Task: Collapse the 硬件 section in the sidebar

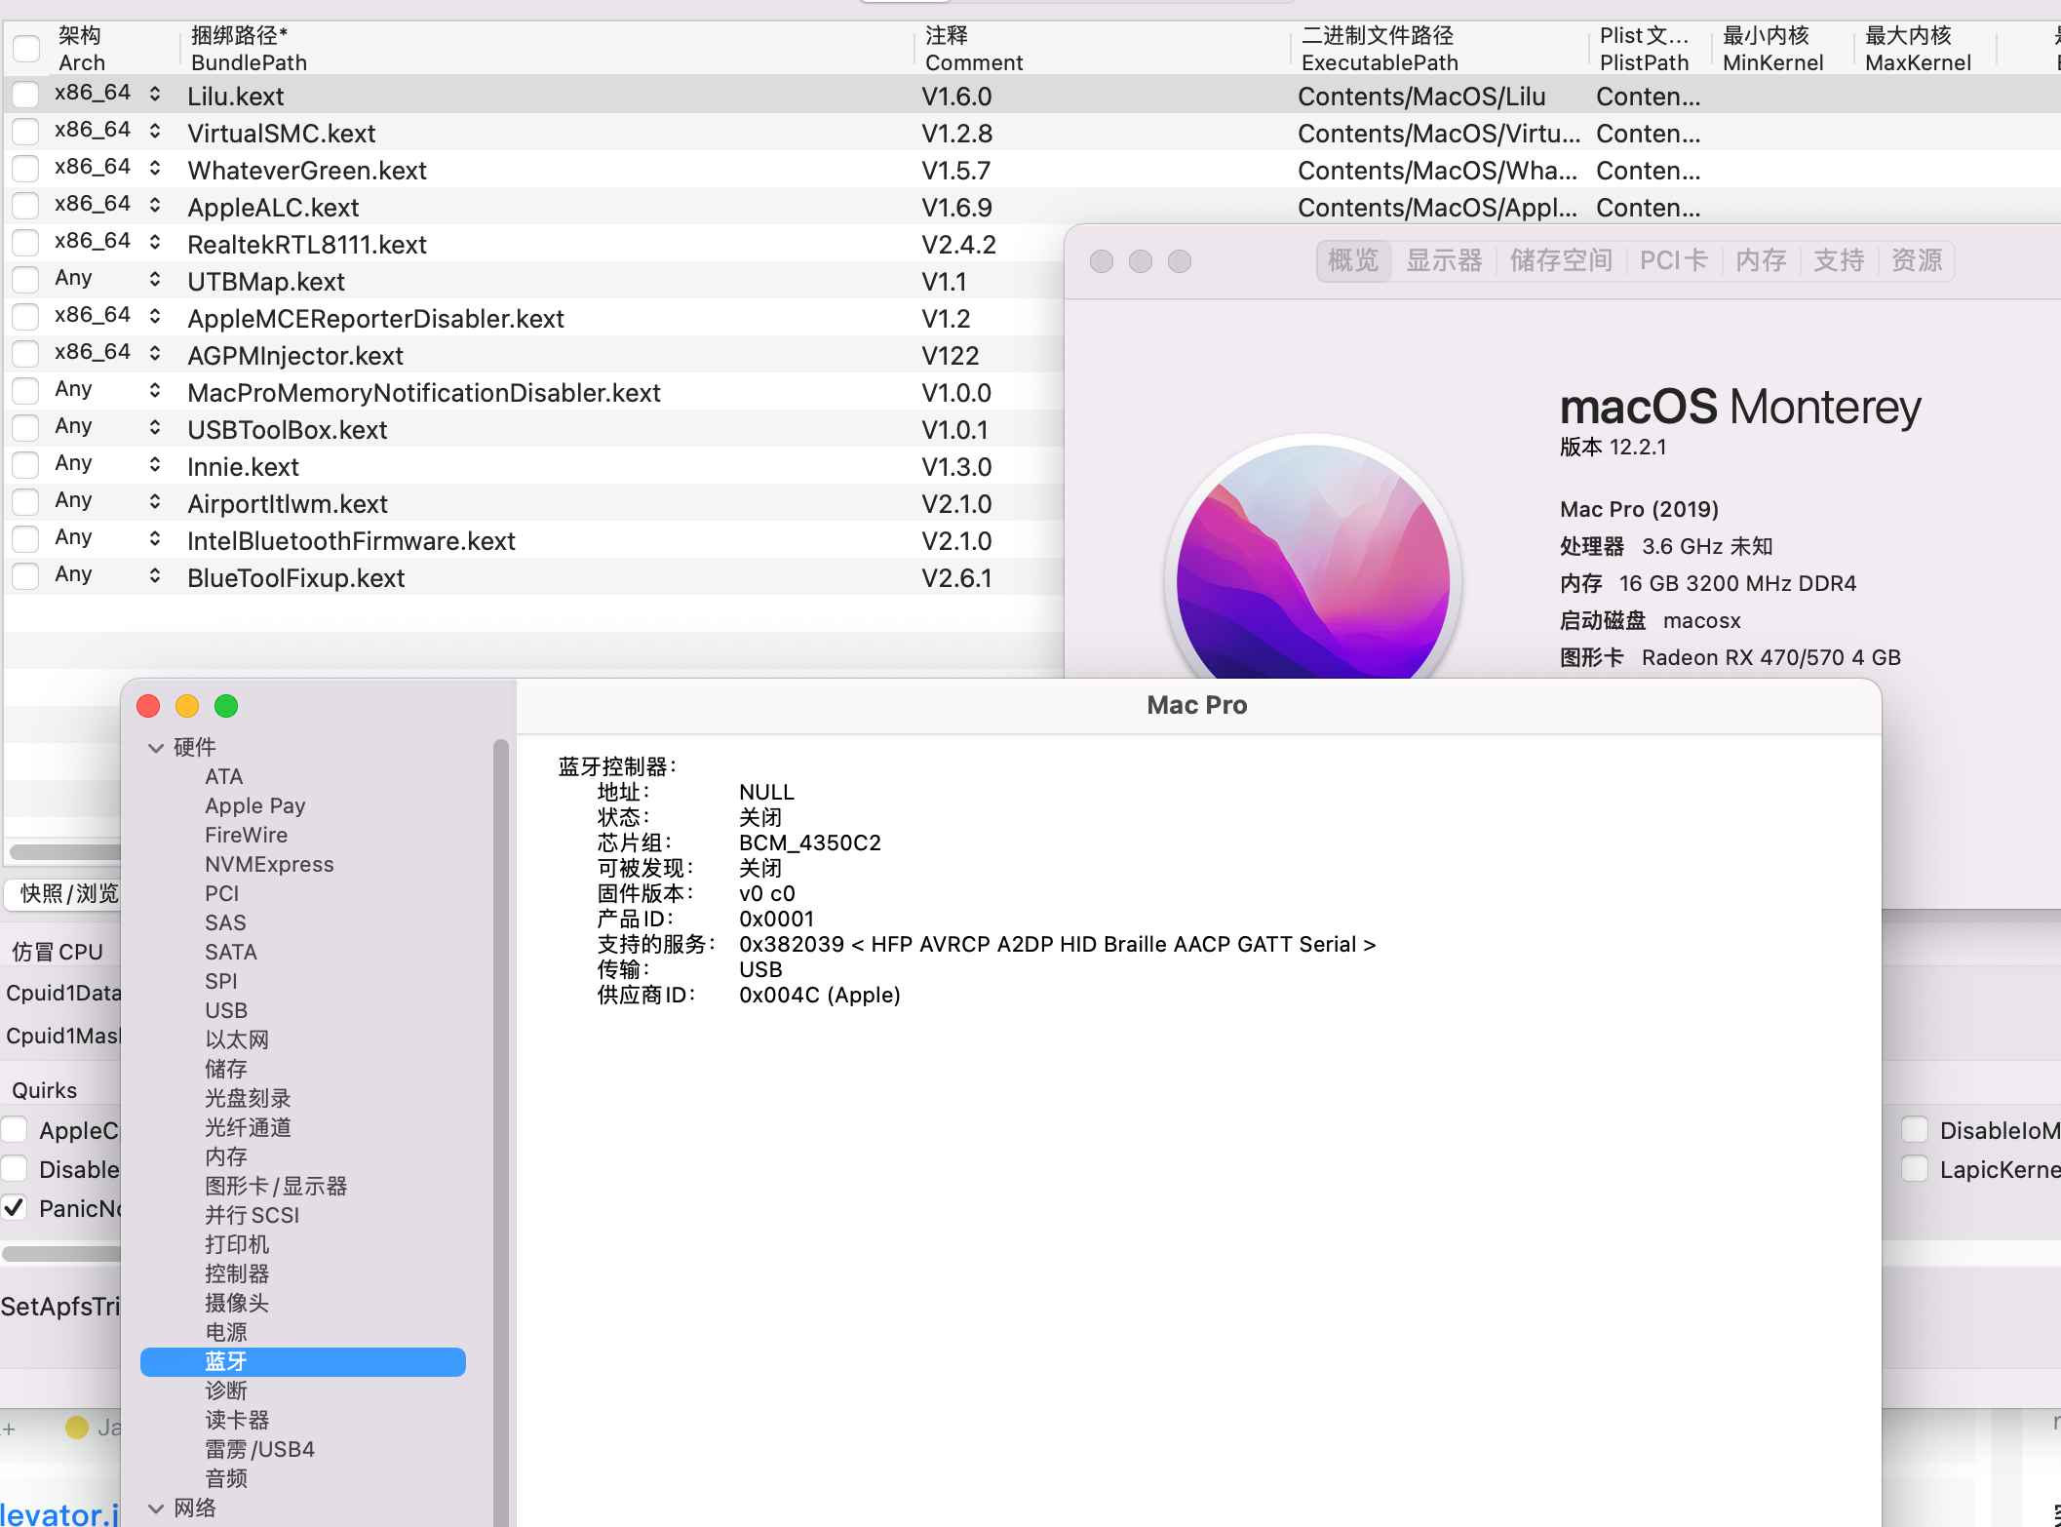Action: [156, 747]
